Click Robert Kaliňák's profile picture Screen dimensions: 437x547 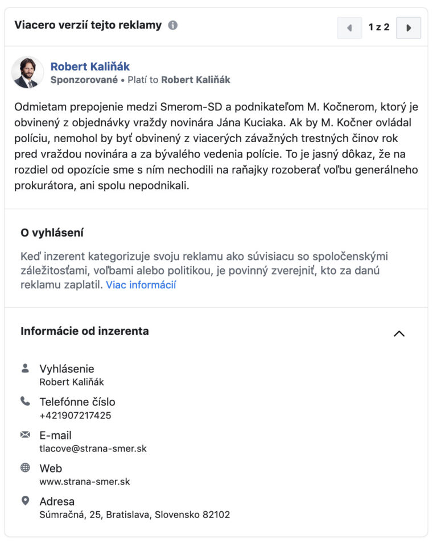27,73
